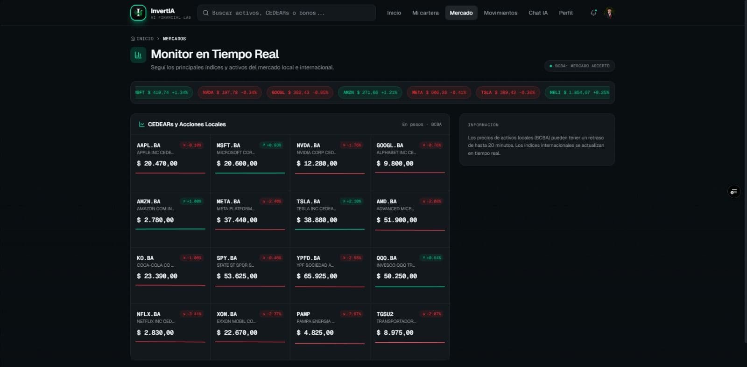Select the AMZN ticker pill

tap(370, 92)
